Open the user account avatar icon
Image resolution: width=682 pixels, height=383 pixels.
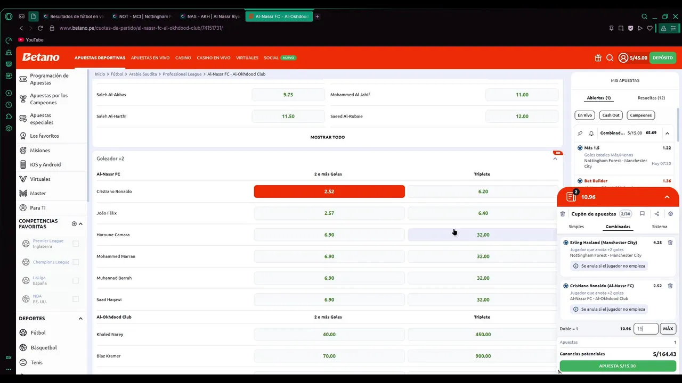click(623, 58)
